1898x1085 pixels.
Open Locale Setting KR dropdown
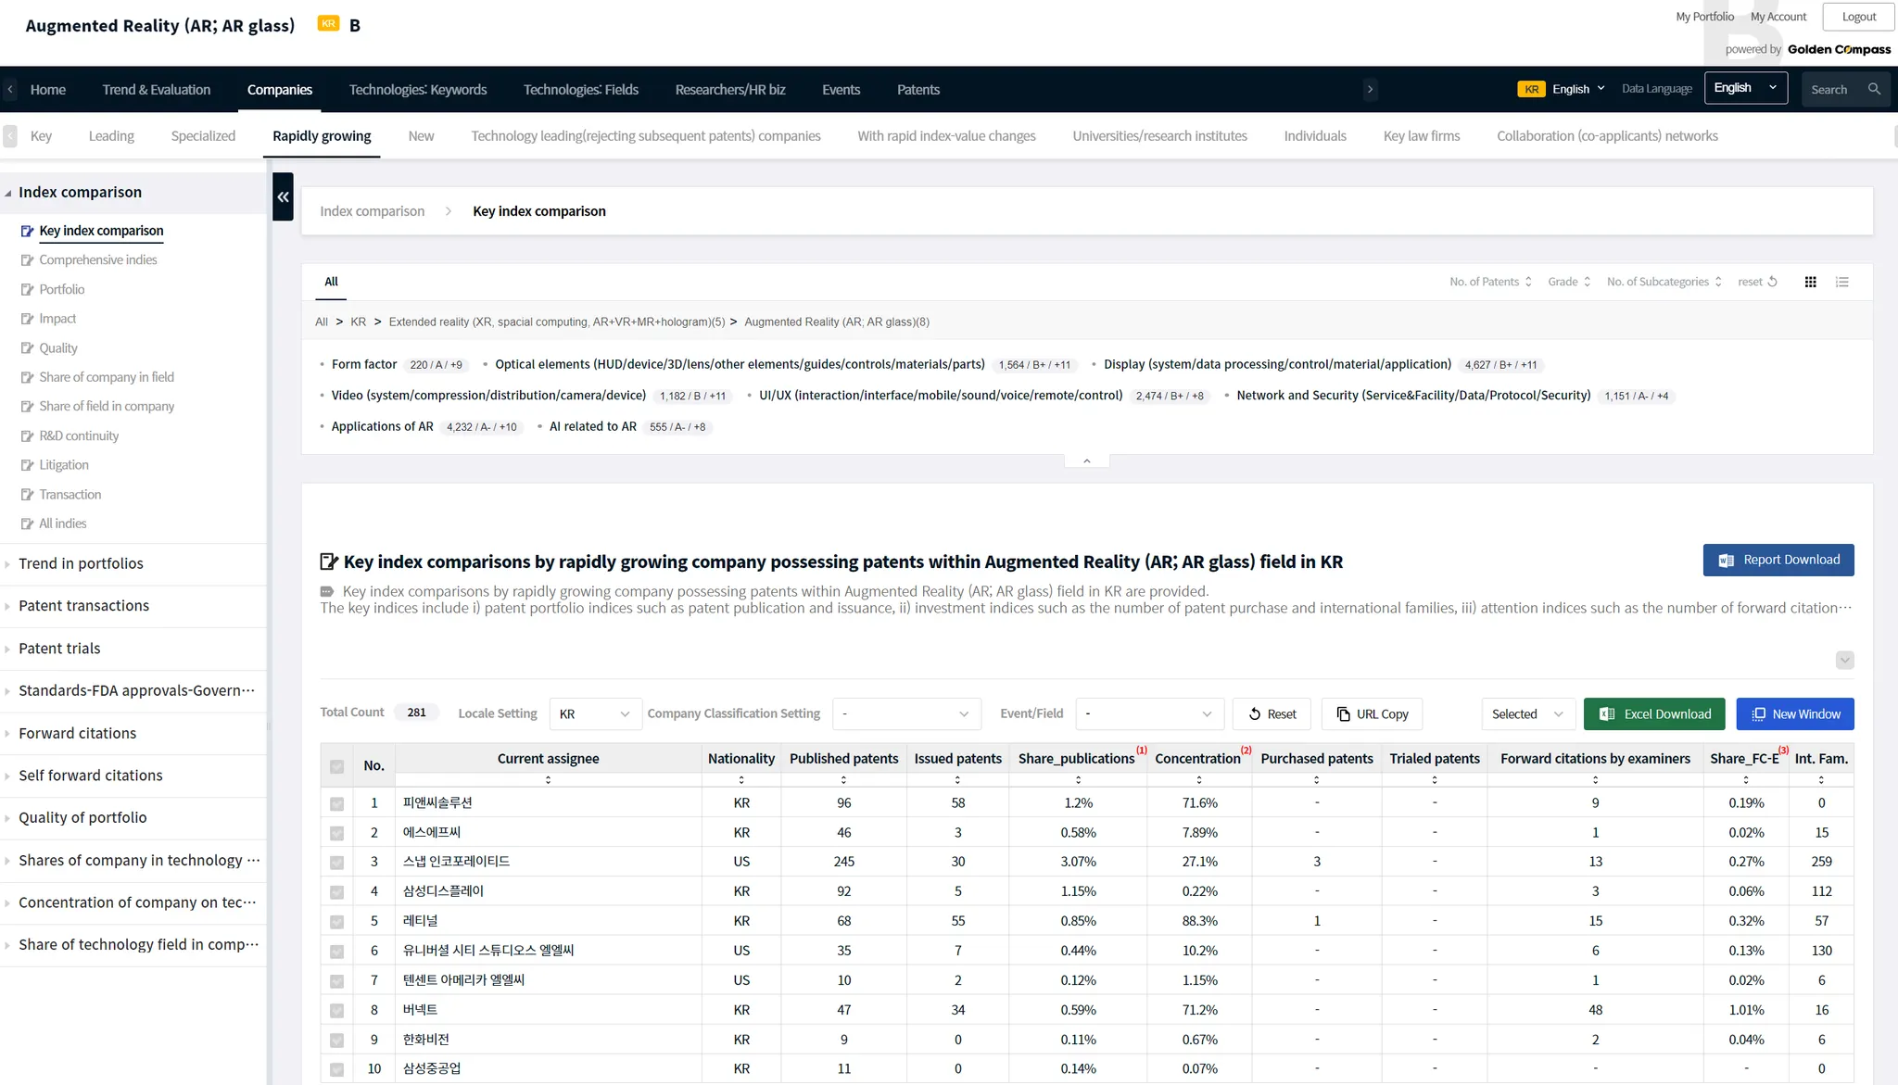(595, 714)
